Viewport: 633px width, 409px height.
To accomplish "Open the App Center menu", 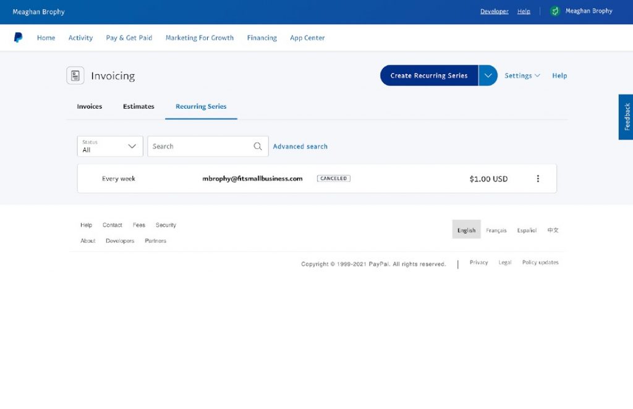I will 307,38.
